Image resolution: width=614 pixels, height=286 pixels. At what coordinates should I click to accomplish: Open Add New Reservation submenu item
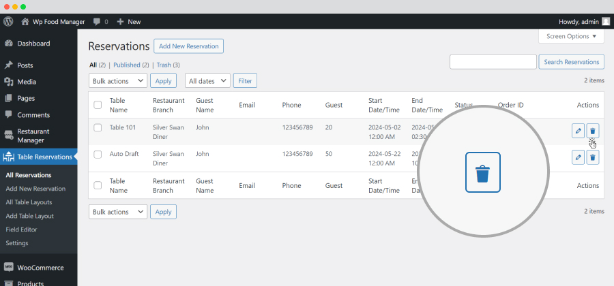(x=35, y=189)
